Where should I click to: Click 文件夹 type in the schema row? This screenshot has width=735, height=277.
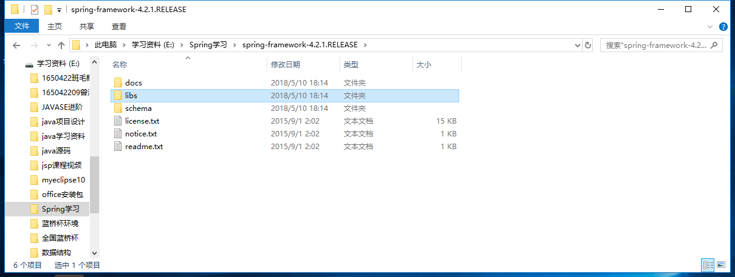[x=355, y=108]
